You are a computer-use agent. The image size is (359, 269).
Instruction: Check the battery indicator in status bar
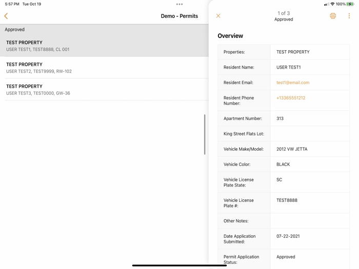350,4
